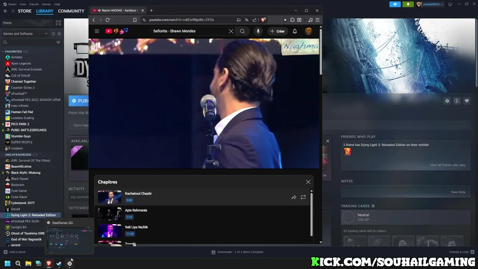Open a new browser tab
This screenshot has width=478, height=269.
tap(151, 10)
